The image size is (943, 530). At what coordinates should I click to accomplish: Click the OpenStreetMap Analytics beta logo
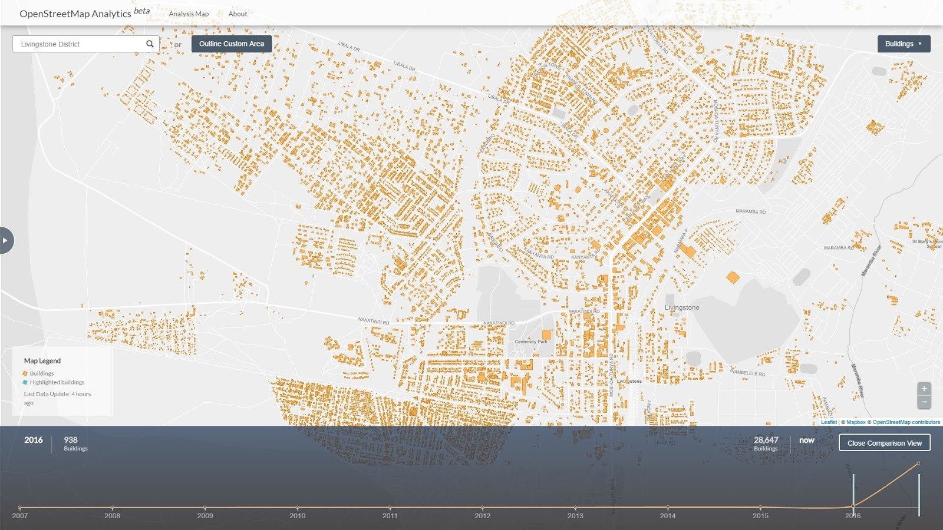pyautogui.click(x=77, y=13)
